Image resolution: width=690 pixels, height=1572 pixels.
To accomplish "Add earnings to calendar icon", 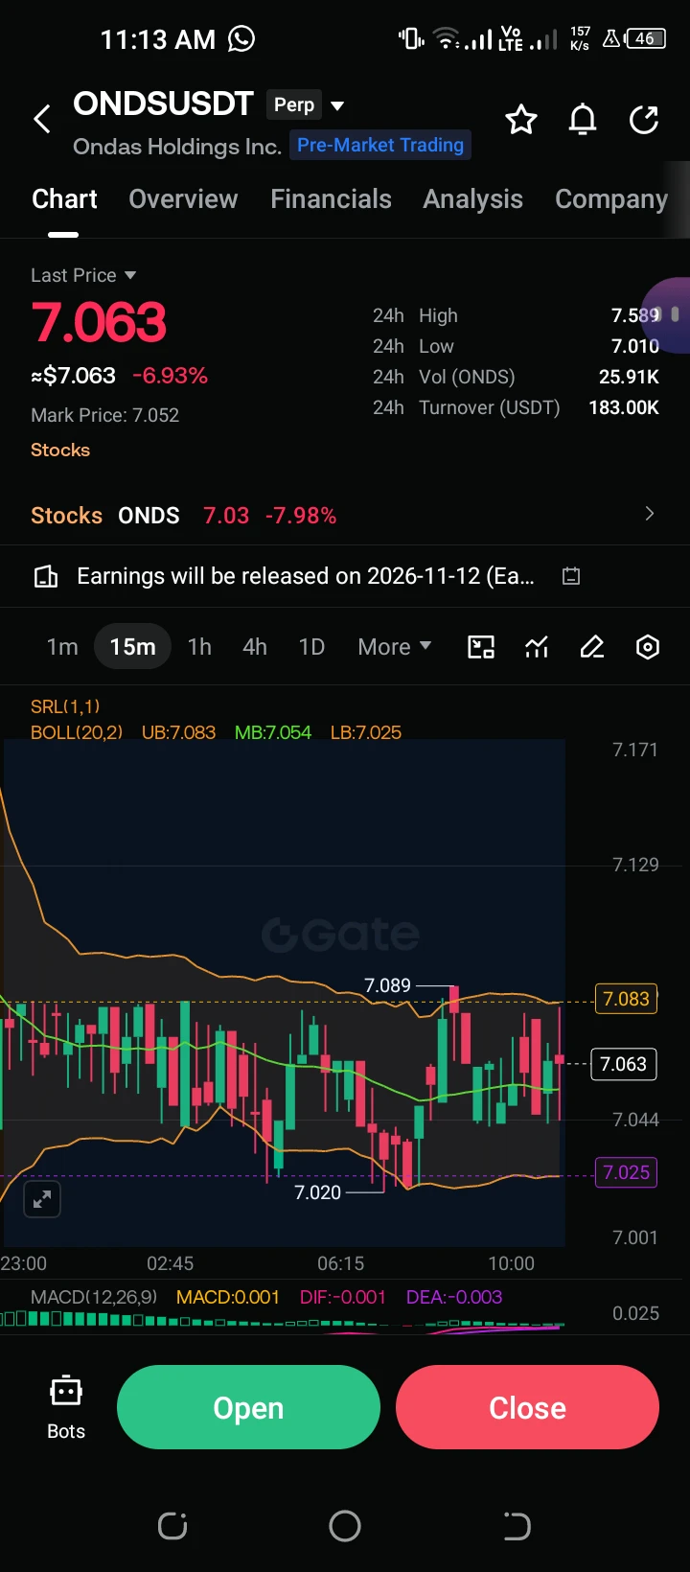I will [x=571, y=576].
